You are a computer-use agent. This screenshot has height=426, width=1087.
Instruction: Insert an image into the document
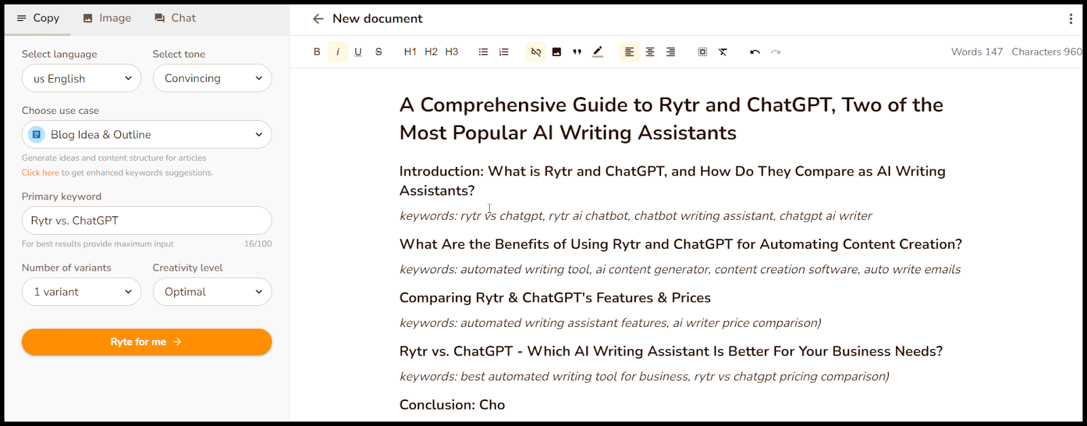[x=556, y=52]
